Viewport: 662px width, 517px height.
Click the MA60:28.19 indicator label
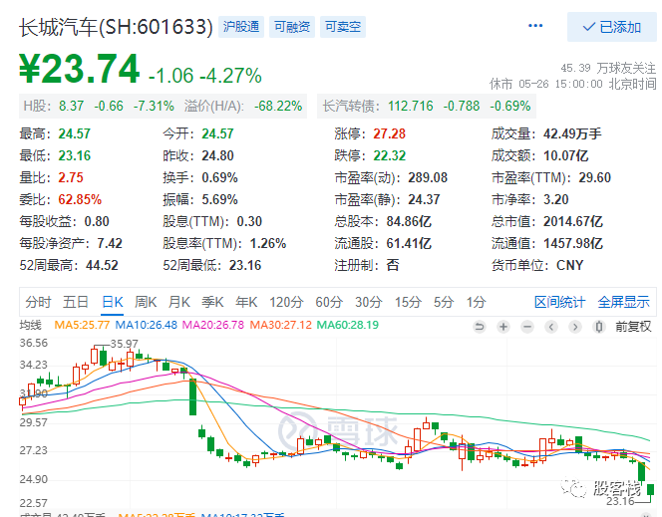point(348,325)
